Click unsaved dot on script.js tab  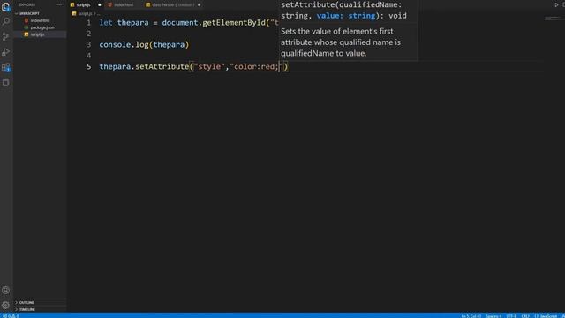point(100,4)
